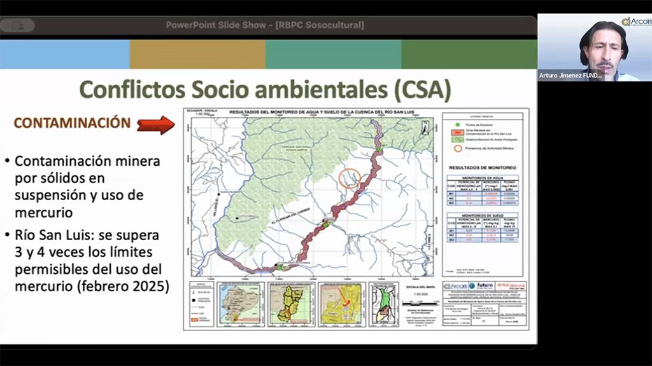Click the map title 'Resultados del Monitoreo de Agua'
Image resolution: width=652 pixels, height=366 pixels.
pyautogui.click(x=322, y=112)
